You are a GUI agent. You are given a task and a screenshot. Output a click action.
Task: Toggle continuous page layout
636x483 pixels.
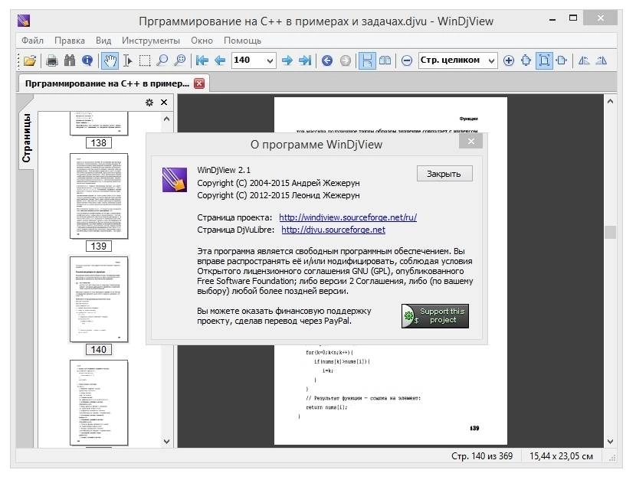pyautogui.click(x=367, y=60)
